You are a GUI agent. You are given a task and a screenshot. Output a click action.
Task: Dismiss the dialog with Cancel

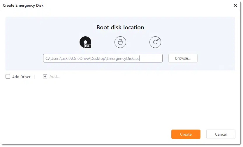(221, 134)
